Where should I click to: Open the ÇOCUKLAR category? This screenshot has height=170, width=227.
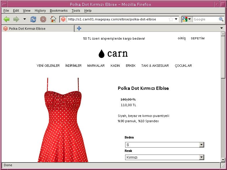183,66
